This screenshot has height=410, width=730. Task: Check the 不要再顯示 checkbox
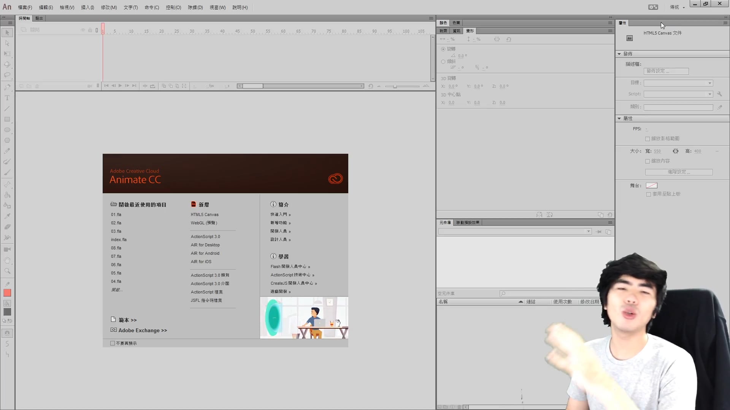[x=113, y=343]
